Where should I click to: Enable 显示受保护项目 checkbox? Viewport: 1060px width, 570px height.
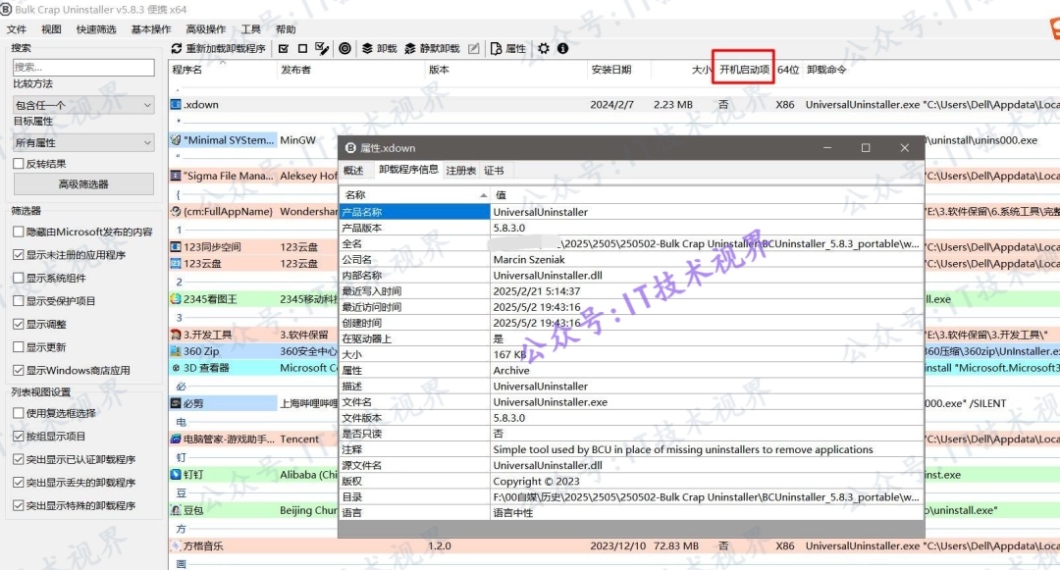click(x=19, y=300)
